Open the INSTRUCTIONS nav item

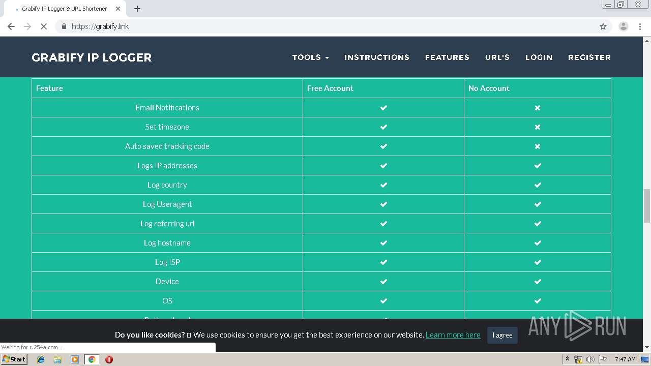coord(377,57)
